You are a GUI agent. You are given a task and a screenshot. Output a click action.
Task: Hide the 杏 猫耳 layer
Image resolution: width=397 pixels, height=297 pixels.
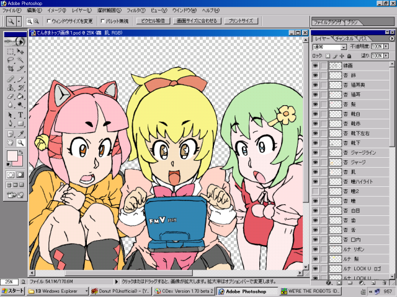(315, 95)
